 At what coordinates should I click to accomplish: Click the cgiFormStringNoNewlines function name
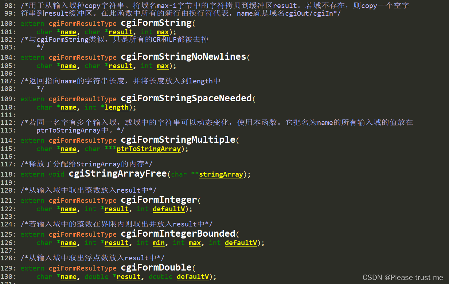[184, 57]
